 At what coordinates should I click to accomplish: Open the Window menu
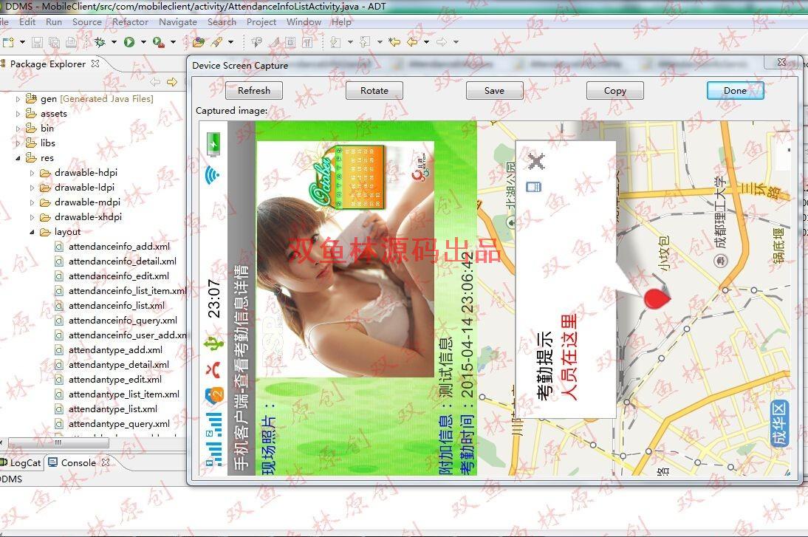click(x=304, y=21)
